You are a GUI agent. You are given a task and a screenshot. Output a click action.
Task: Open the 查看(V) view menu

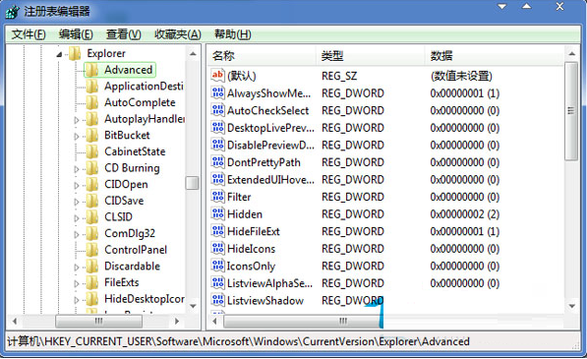124,34
